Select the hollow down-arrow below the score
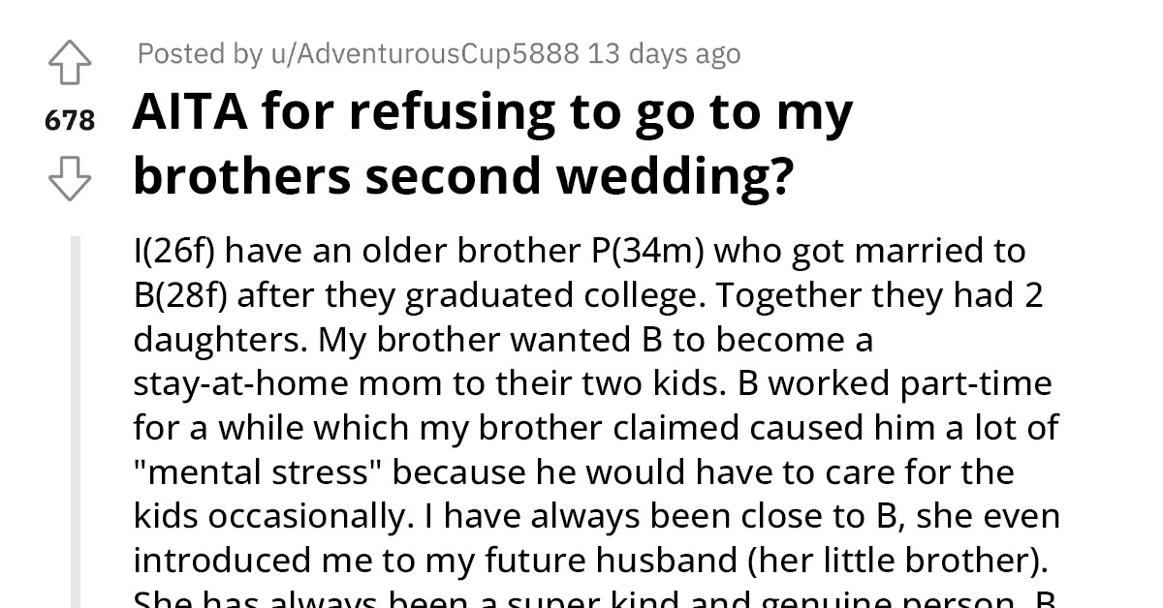1163x608 pixels. pos(69,177)
